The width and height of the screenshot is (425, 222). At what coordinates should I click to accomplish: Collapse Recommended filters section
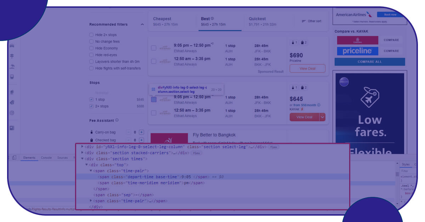[142, 24]
